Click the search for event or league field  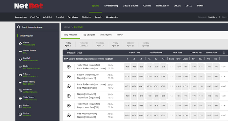coord(37,27)
